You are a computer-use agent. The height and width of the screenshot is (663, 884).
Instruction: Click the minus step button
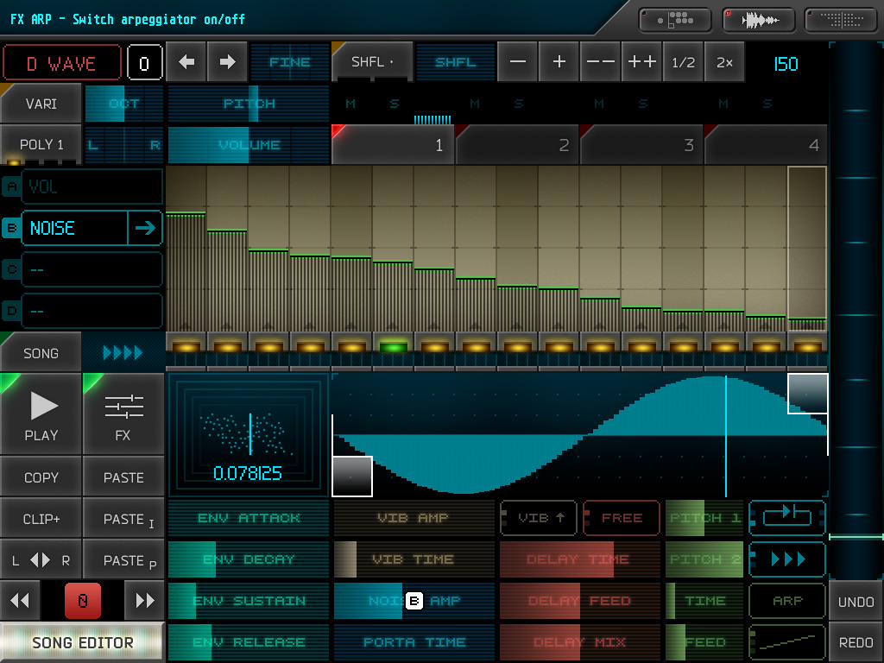pos(518,62)
